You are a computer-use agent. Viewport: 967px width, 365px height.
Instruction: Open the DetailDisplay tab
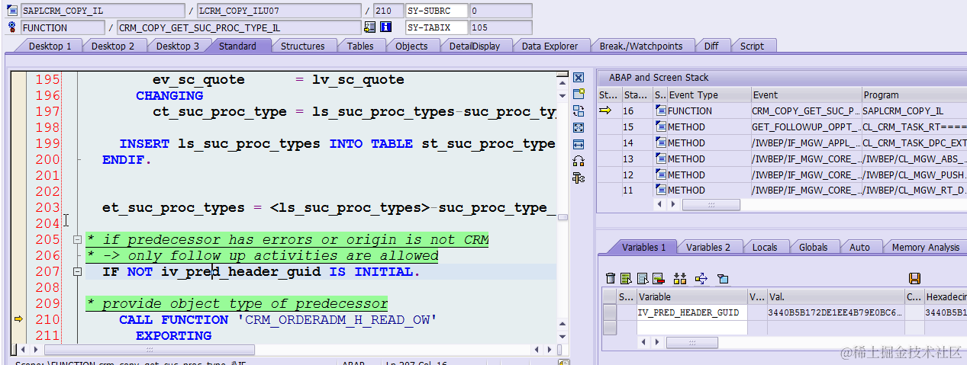pos(475,46)
